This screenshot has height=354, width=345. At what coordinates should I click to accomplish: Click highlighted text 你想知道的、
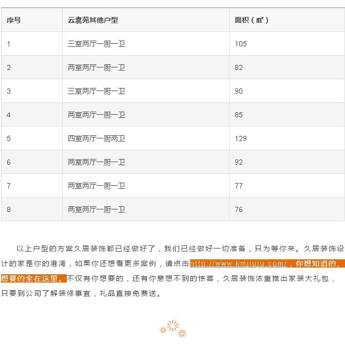click(x=319, y=263)
